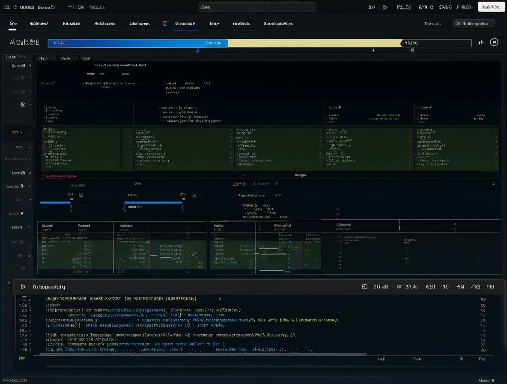Click the blue marker beneath the progress bar
The width and height of the screenshot is (507, 384).
[197, 51]
